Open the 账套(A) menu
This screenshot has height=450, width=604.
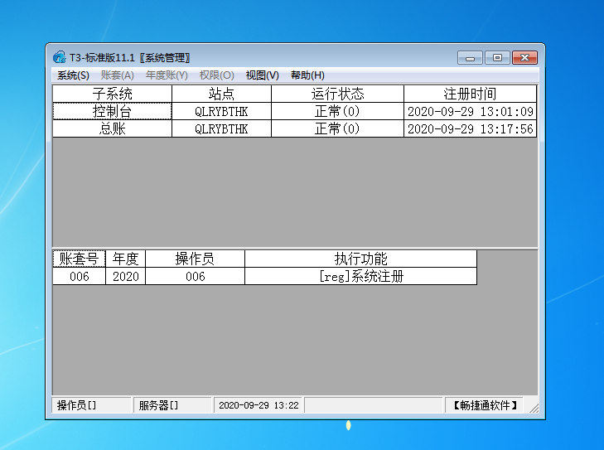pyautogui.click(x=118, y=75)
